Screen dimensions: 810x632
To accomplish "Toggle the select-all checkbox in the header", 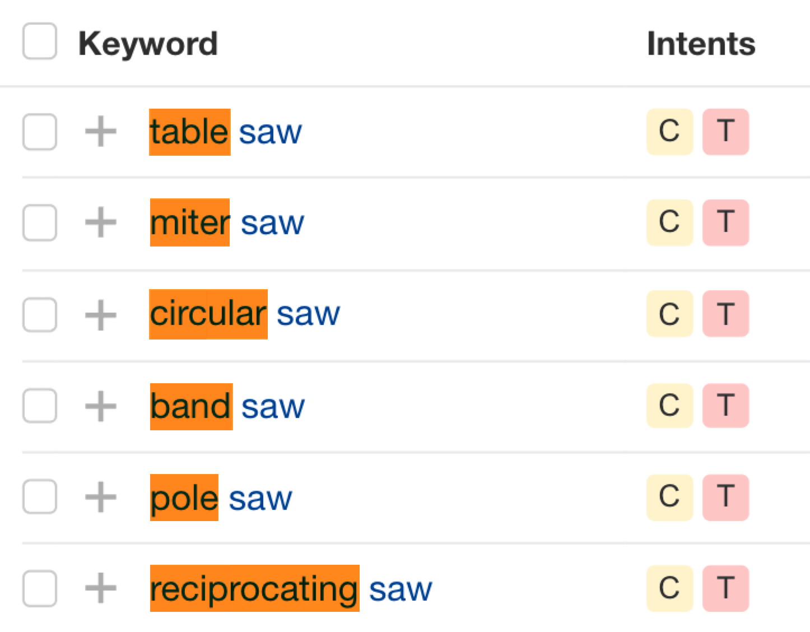I will tap(39, 40).
